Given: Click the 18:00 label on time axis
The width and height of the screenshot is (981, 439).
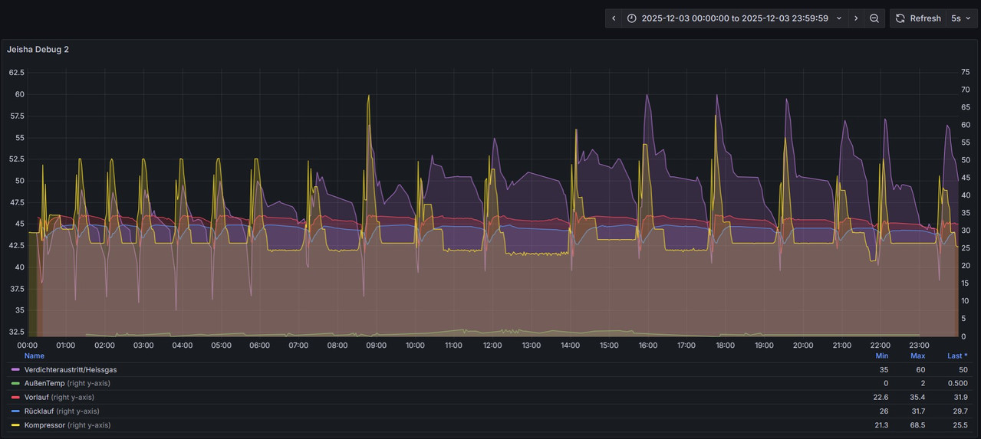Looking at the screenshot, I should pos(725,345).
